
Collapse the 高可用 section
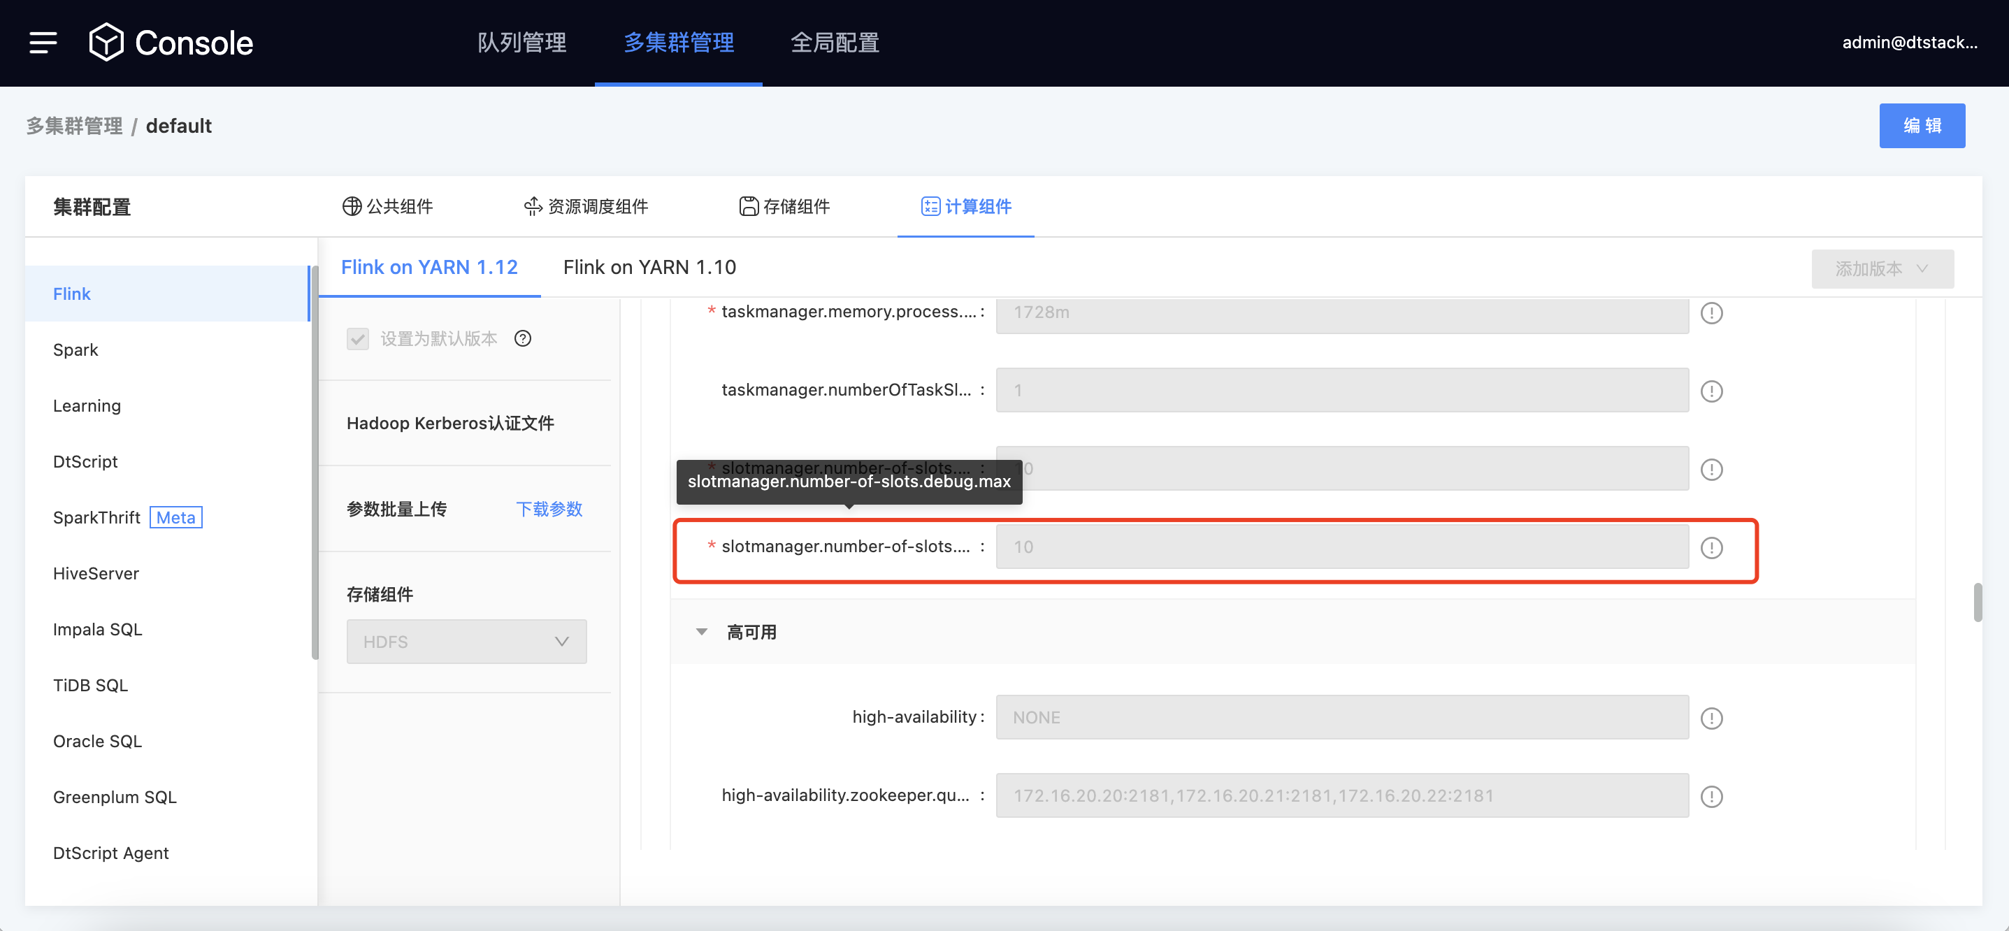pos(702,632)
